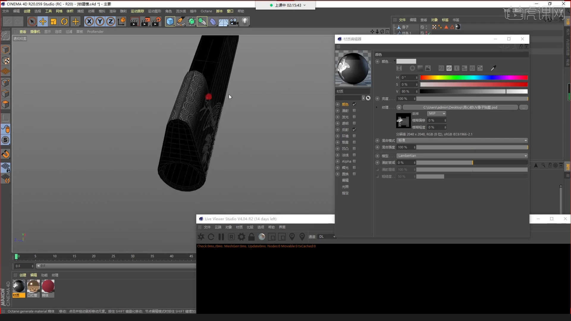The image size is (571, 321).
Task: Toggle Z axis lock
Action: (111, 21)
